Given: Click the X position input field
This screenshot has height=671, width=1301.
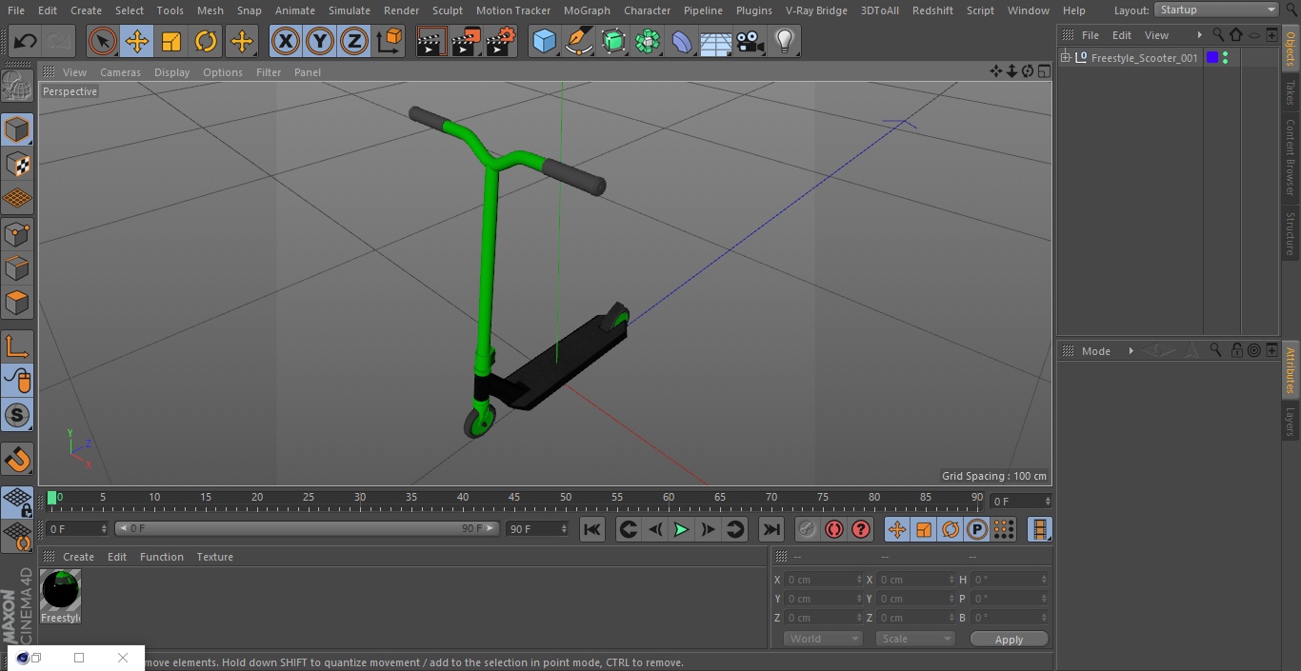Looking at the screenshot, I should tap(824, 580).
